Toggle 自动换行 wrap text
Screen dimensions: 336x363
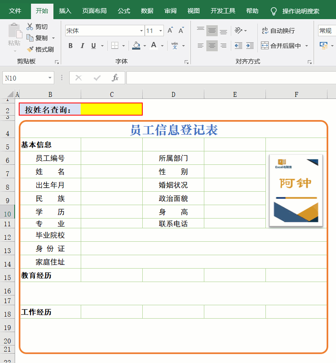[x=278, y=31]
